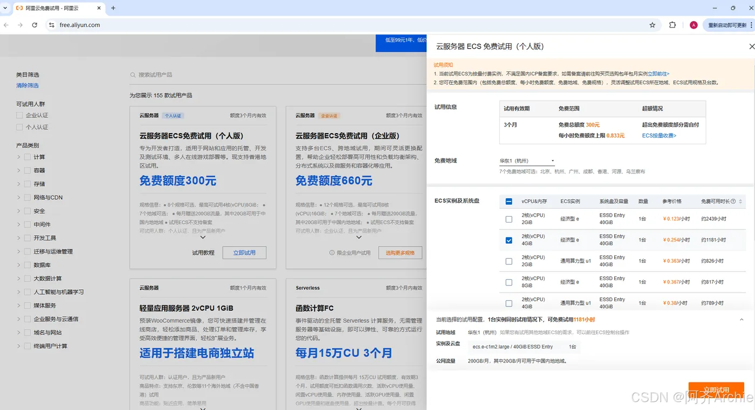Check the 计算 category checkbox

tap(28, 157)
